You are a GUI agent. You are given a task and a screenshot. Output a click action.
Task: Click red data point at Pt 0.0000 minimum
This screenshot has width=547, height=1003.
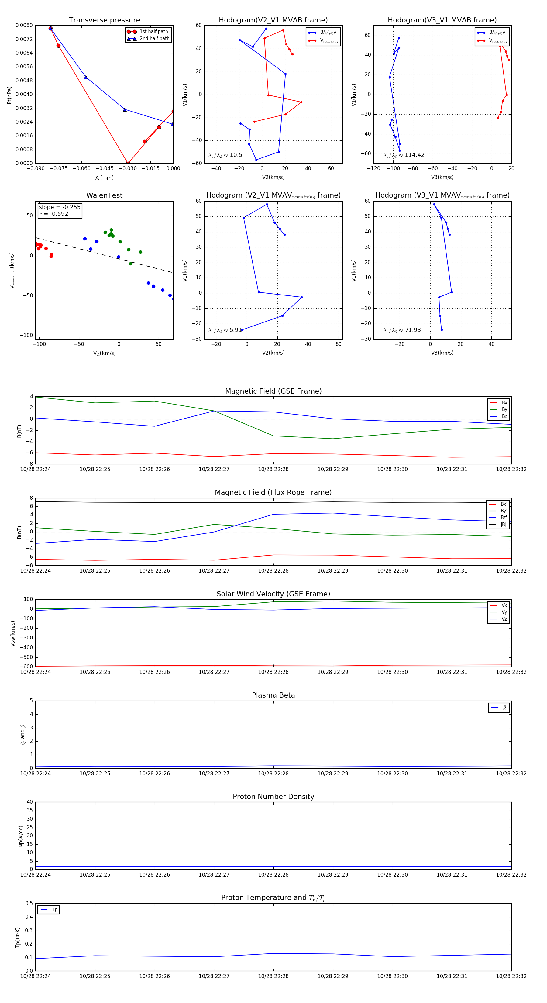pos(128,163)
